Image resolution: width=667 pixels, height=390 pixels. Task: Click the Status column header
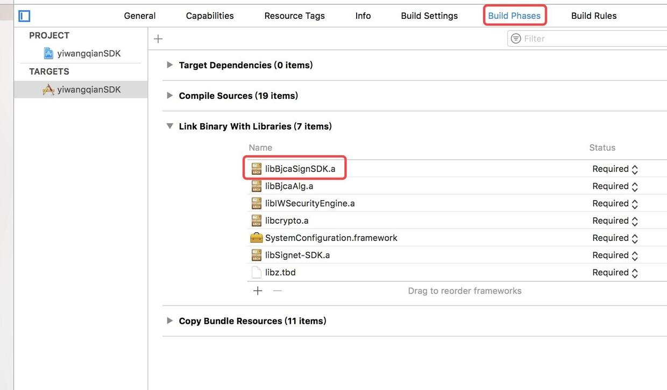point(602,147)
